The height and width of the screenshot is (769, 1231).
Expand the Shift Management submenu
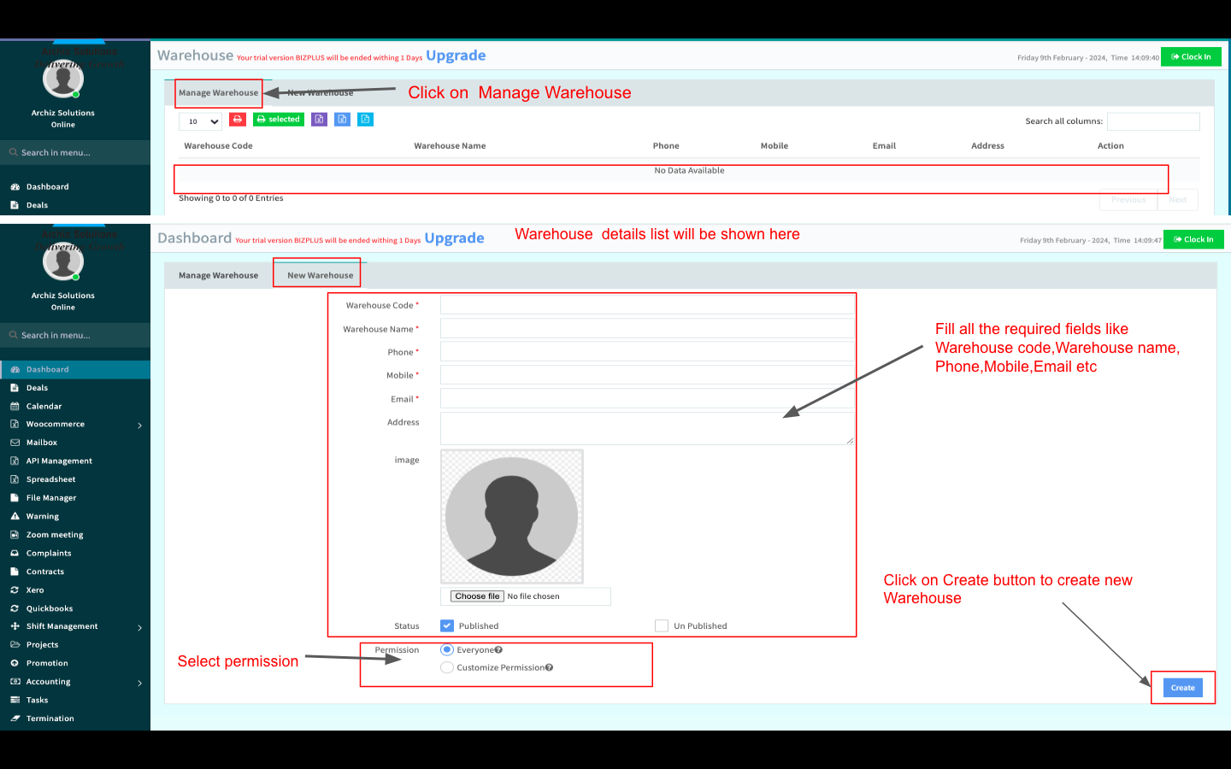(x=139, y=628)
